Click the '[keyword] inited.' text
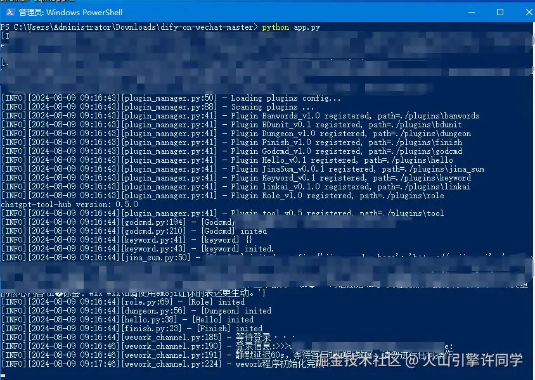Viewport: 535px width, 380px height. (x=237, y=249)
